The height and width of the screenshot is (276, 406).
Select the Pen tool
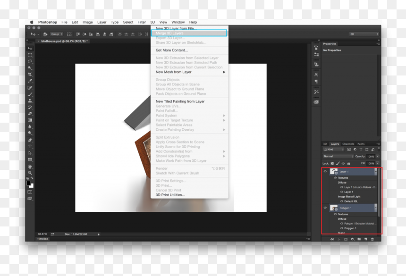pos(30,140)
